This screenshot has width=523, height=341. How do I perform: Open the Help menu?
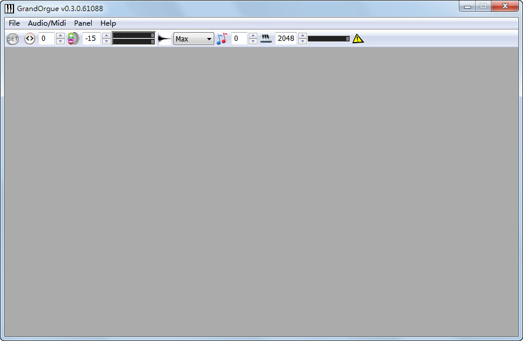(x=108, y=23)
